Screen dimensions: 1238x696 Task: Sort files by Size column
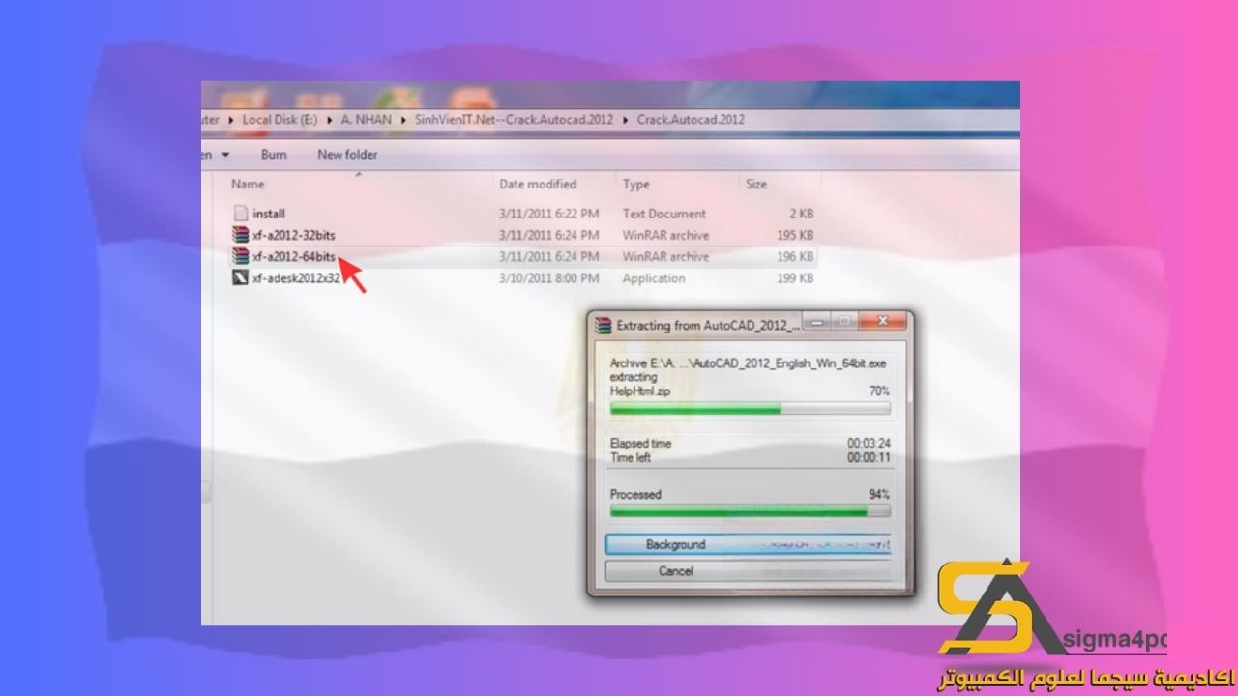(x=756, y=184)
